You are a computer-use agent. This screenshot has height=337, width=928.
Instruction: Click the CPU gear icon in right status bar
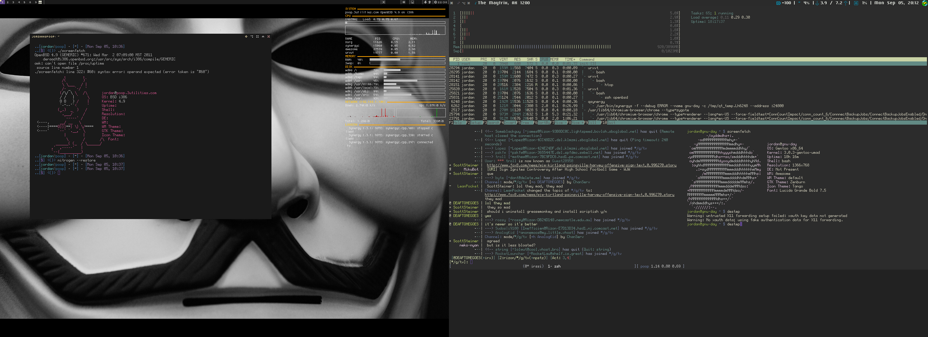click(x=856, y=3)
